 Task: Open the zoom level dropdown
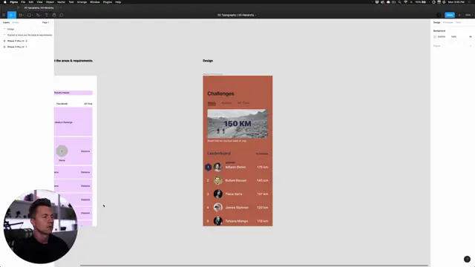point(468,15)
